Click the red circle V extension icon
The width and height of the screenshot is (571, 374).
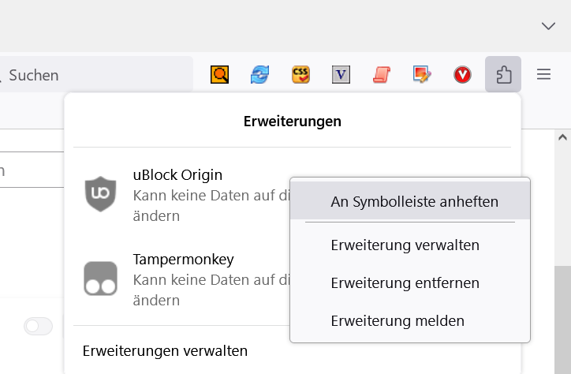coord(462,75)
